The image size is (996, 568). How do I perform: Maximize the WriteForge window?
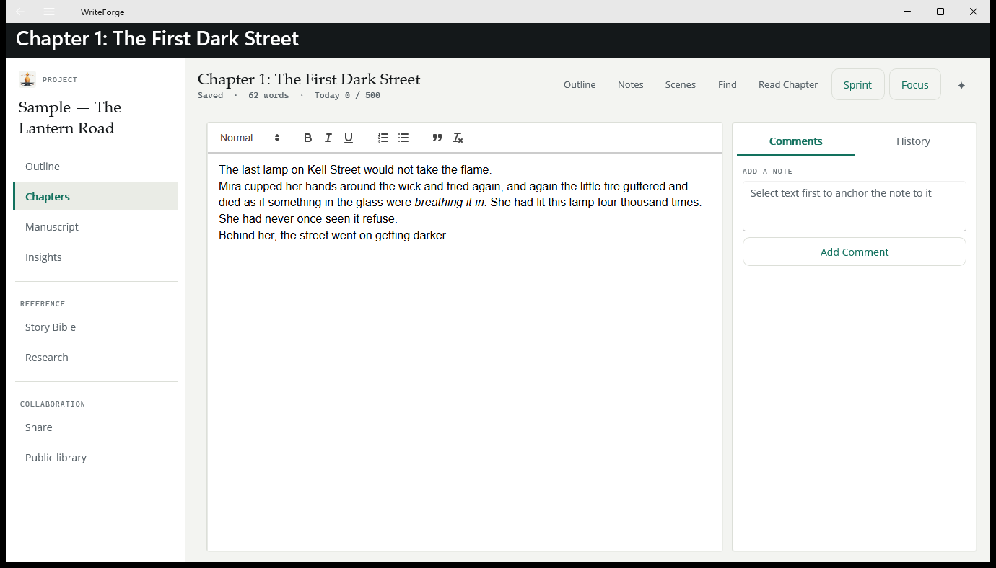tap(940, 12)
